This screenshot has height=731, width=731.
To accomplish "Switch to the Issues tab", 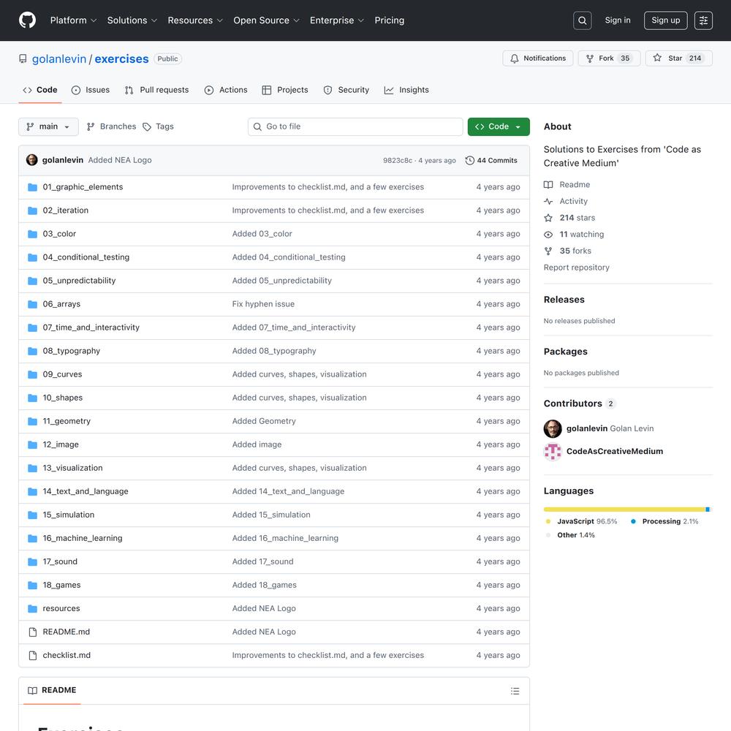I will pos(91,90).
